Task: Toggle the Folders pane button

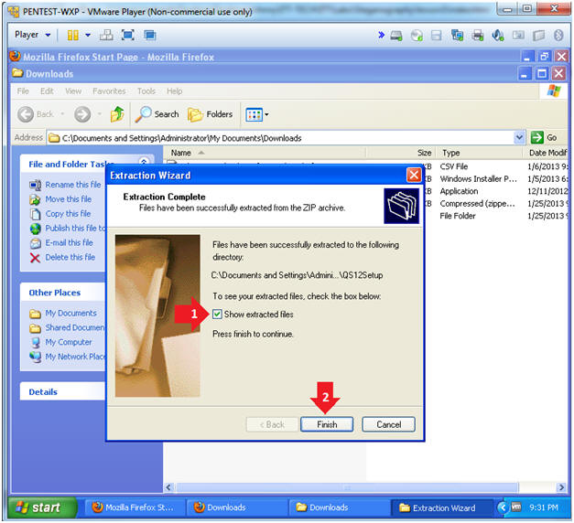Action: click(211, 114)
